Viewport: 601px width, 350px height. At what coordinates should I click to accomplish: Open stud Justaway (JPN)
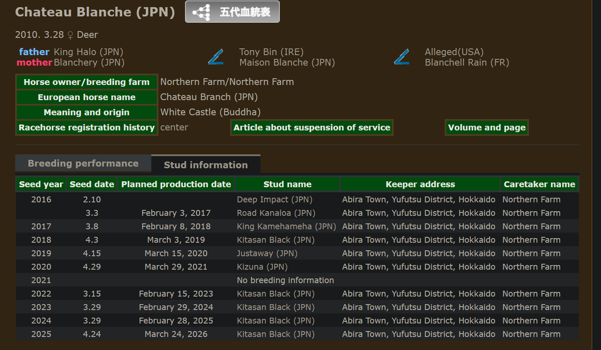(267, 253)
